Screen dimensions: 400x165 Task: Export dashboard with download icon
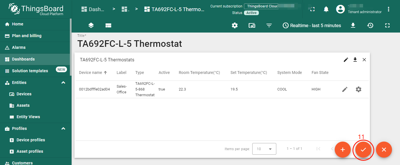click(x=353, y=25)
